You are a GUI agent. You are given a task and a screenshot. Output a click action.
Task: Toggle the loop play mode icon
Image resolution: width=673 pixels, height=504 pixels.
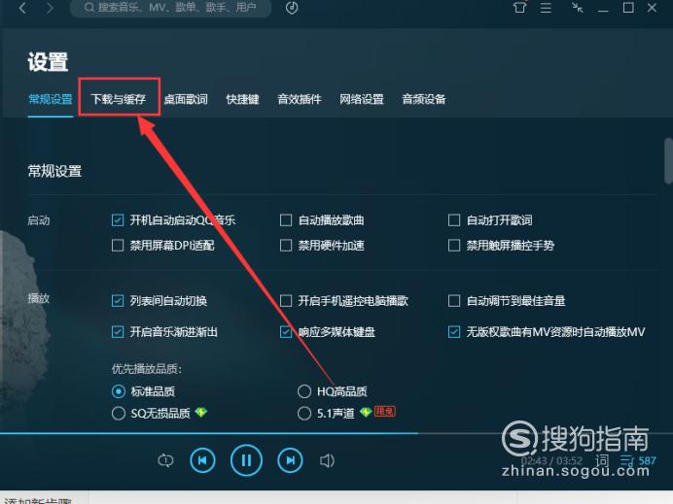point(165,460)
